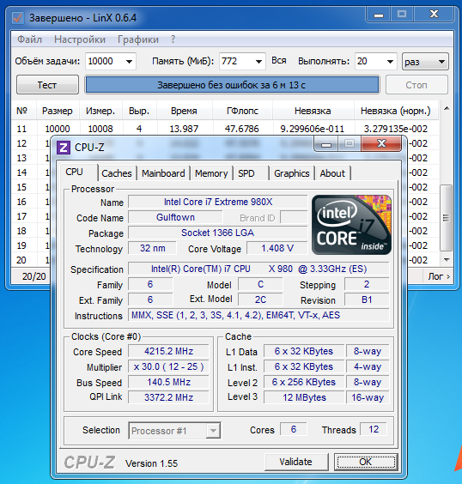Select row 11 value 47.6786
This screenshot has width=462, height=484.
pyautogui.click(x=242, y=129)
